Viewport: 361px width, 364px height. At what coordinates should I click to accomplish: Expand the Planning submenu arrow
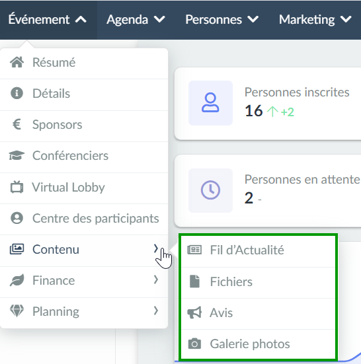pos(156,310)
